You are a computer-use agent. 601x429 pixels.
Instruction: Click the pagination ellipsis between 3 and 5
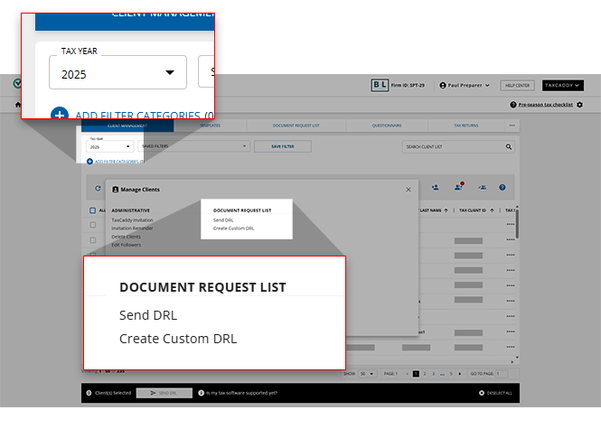pos(442,374)
